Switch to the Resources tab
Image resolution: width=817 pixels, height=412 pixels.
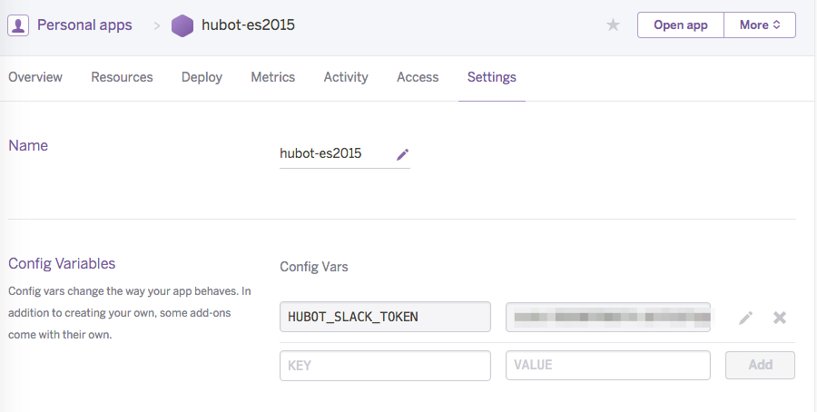coord(122,77)
